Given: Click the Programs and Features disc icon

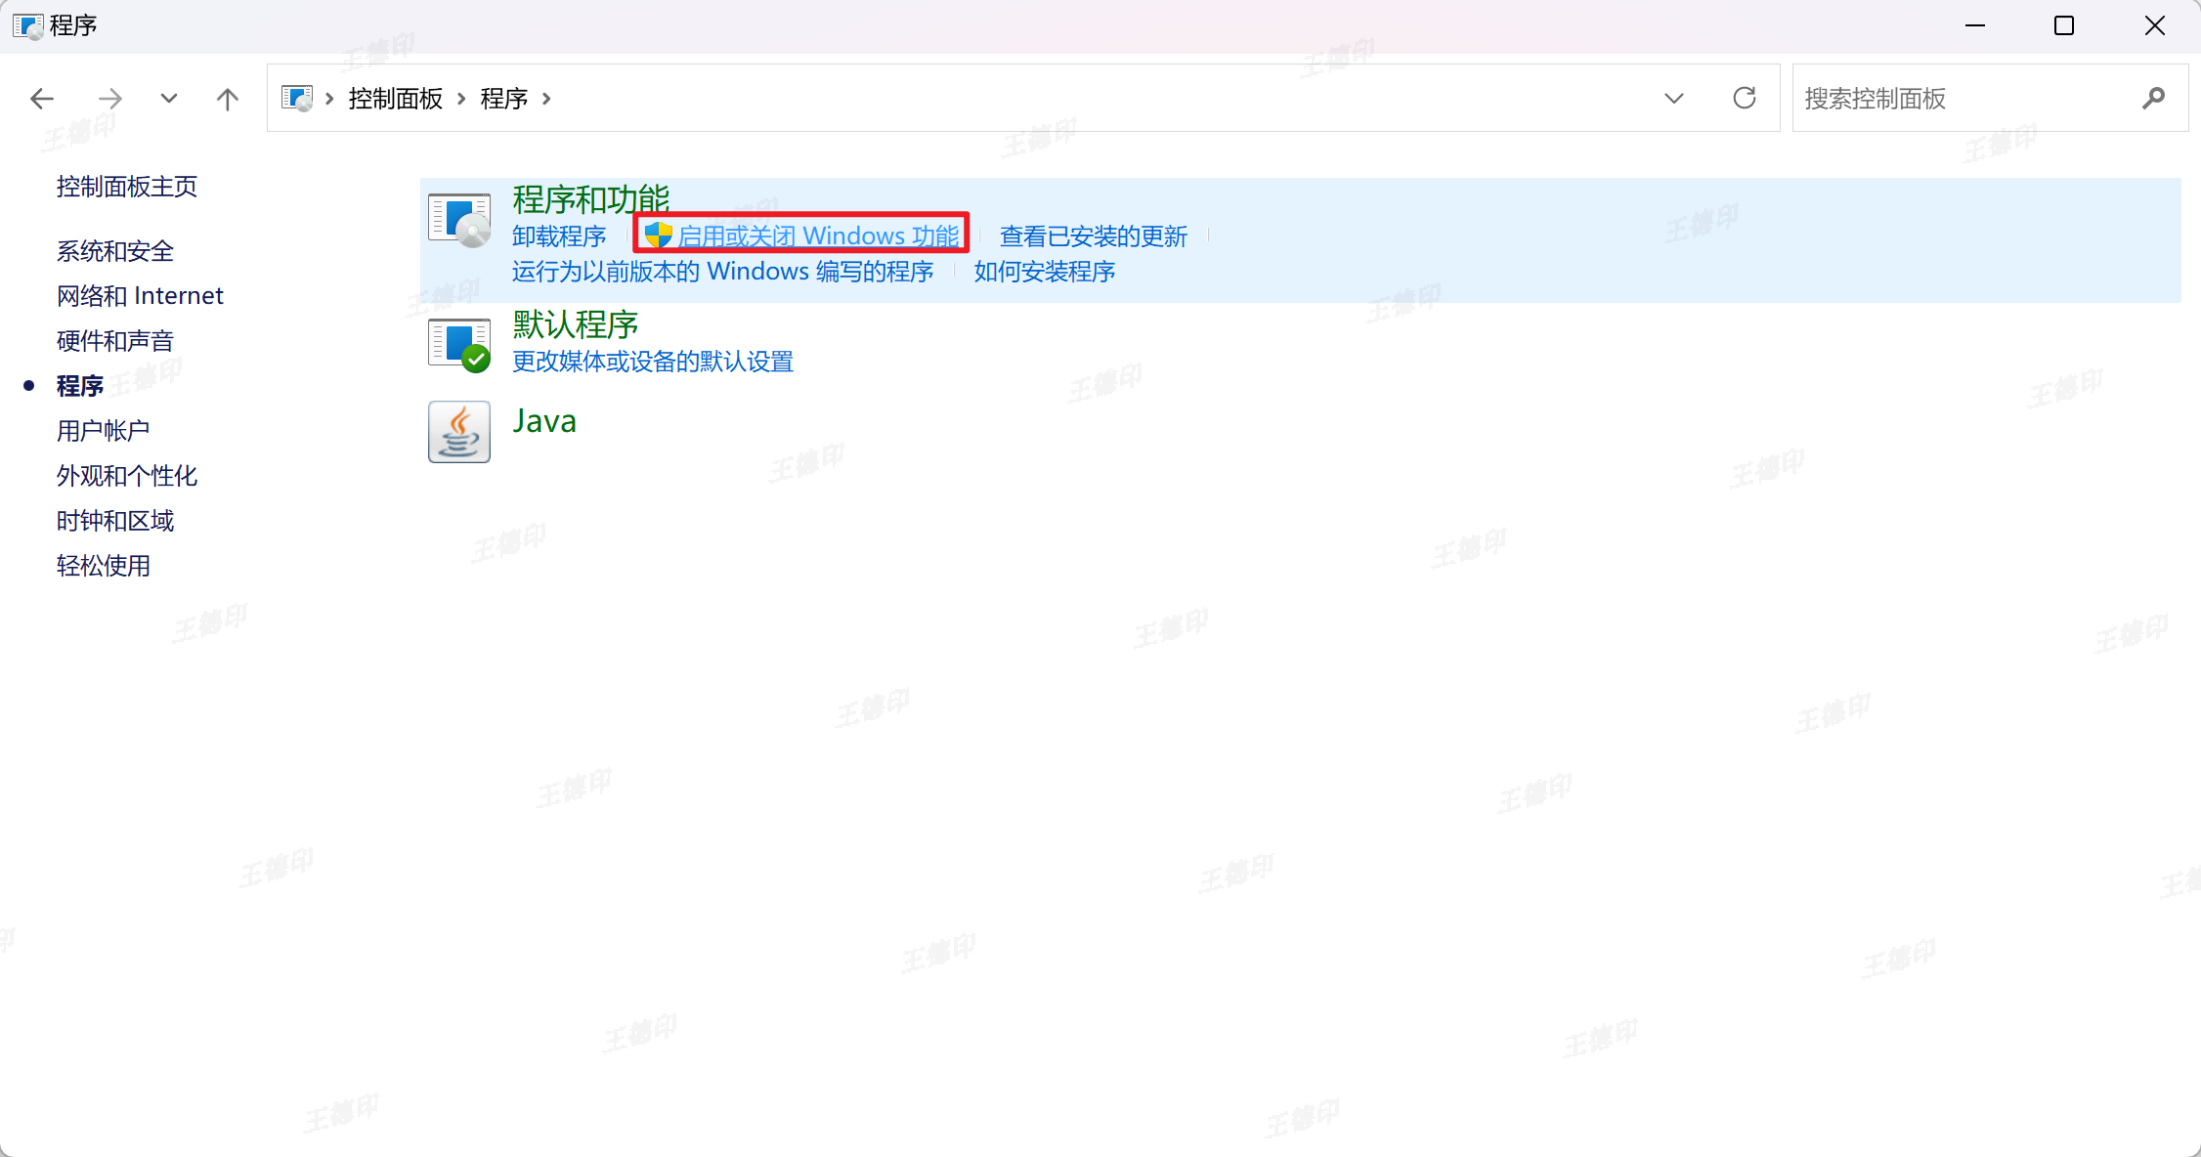Looking at the screenshot, I should tap(459, 220).
